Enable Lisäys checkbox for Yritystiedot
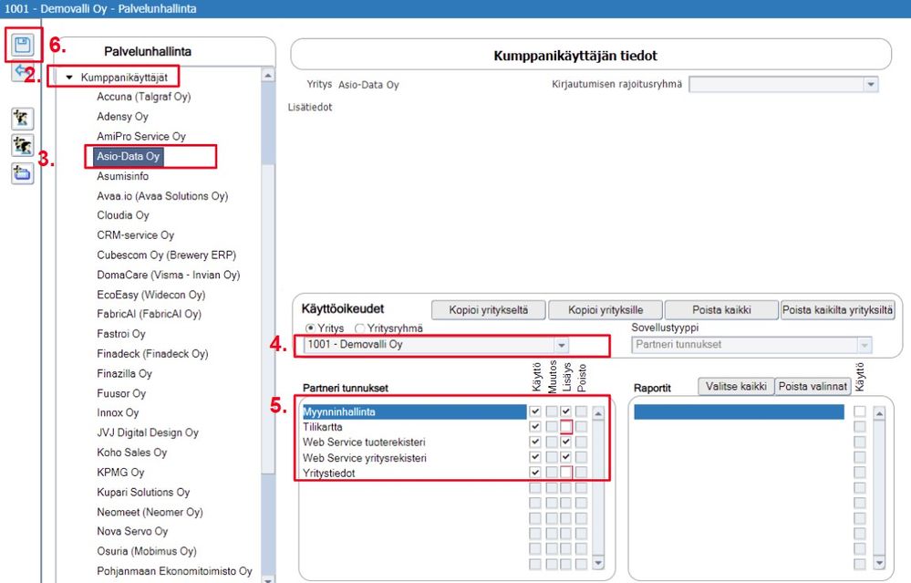 566,473
